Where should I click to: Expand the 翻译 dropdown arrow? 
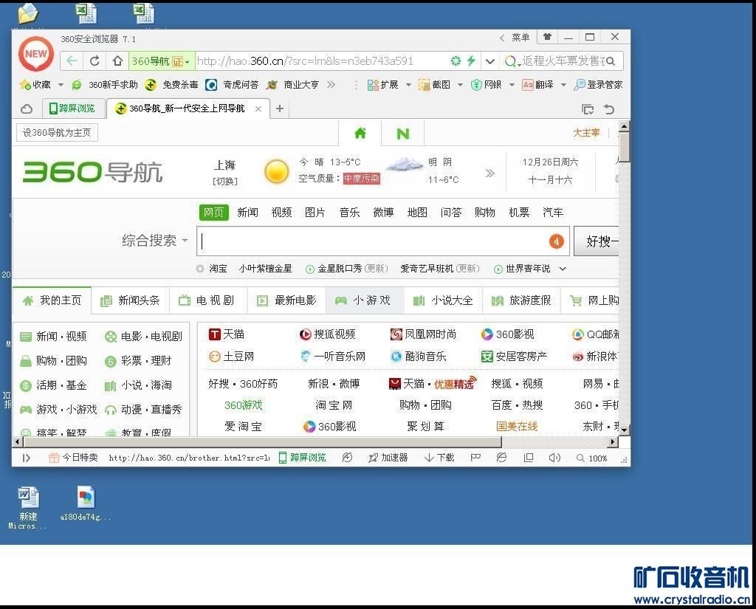(x=563, y=85)
